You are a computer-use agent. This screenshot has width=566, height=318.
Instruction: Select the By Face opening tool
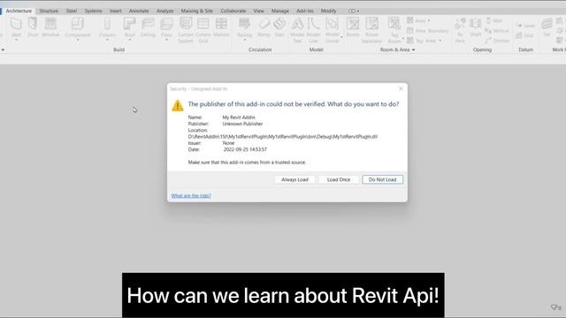coord(460,29)
